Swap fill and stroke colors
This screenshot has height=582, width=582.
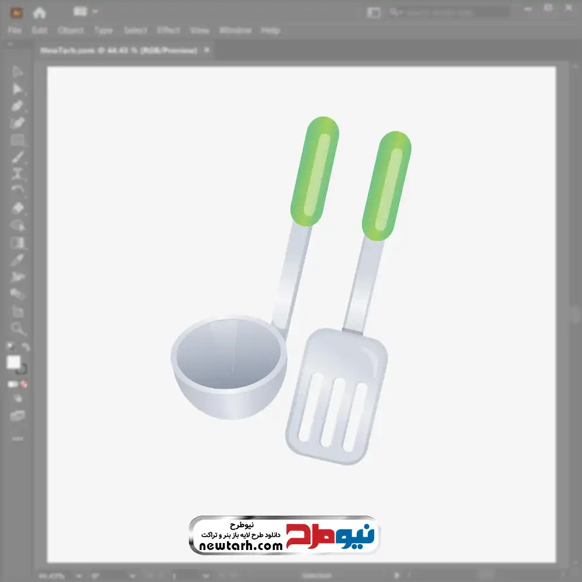tap(25, 347)
